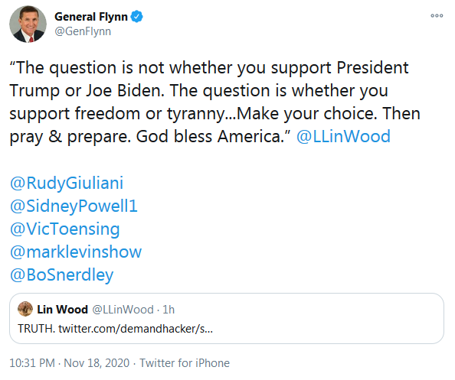Open the @marklevinshow mention
The width and height of the screenshot is (455, 380).
click(x=76, y=252)
